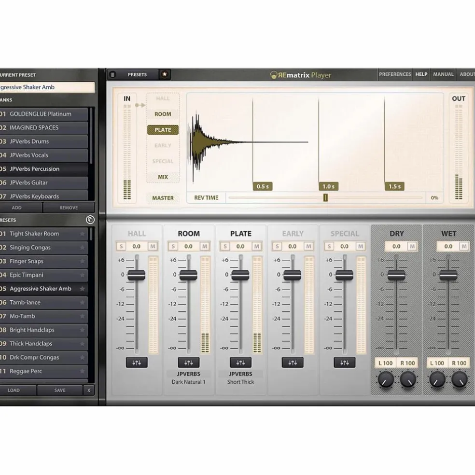Favorite the Mo-Tamb preset star
The image size is (475, 475).
pos(82,316)
